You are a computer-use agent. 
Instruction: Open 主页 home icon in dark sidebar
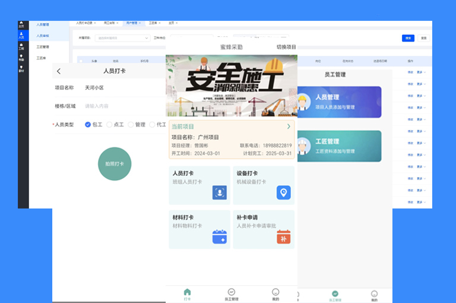21,24
